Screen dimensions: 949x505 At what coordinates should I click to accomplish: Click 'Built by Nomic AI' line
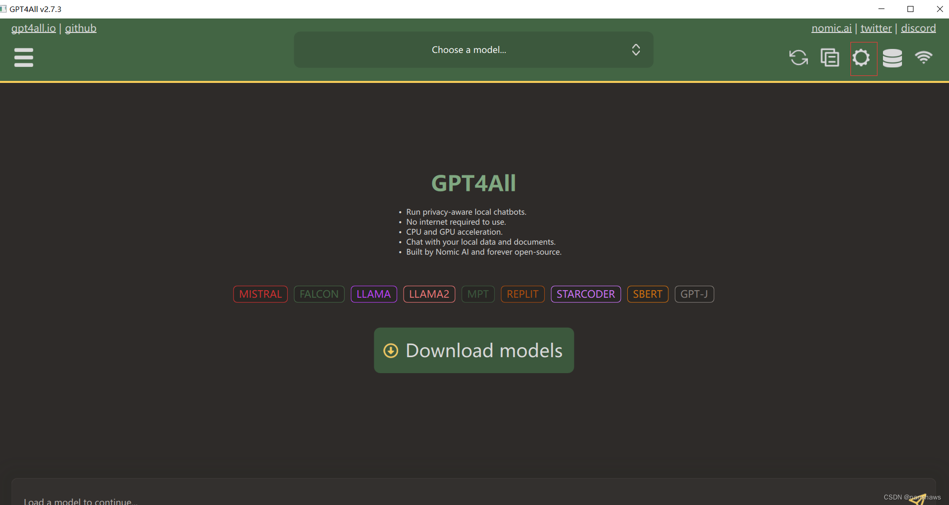[484, 252]
